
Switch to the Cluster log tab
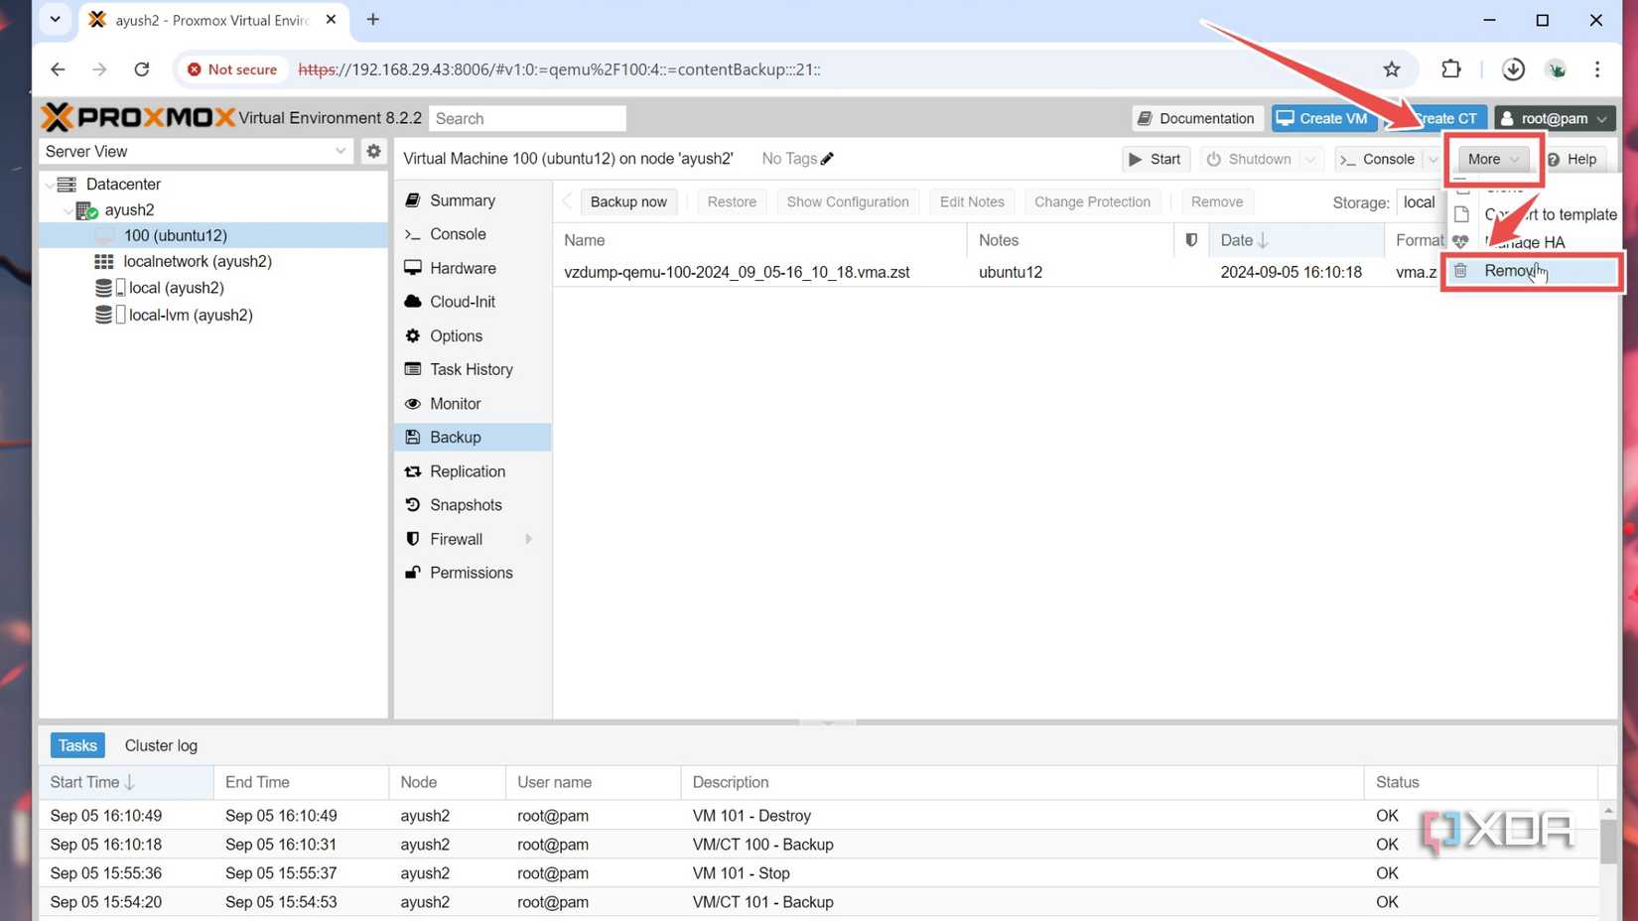[x=161, y=745]
